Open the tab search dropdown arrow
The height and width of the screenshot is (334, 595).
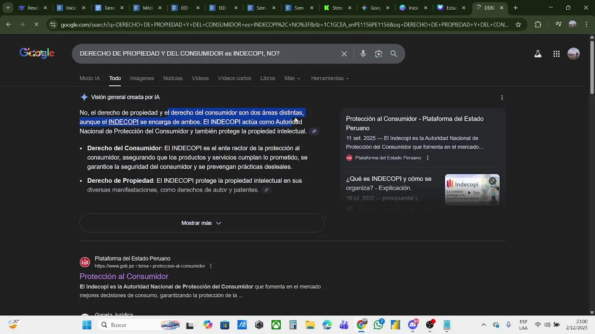click(x=8, y=8)
